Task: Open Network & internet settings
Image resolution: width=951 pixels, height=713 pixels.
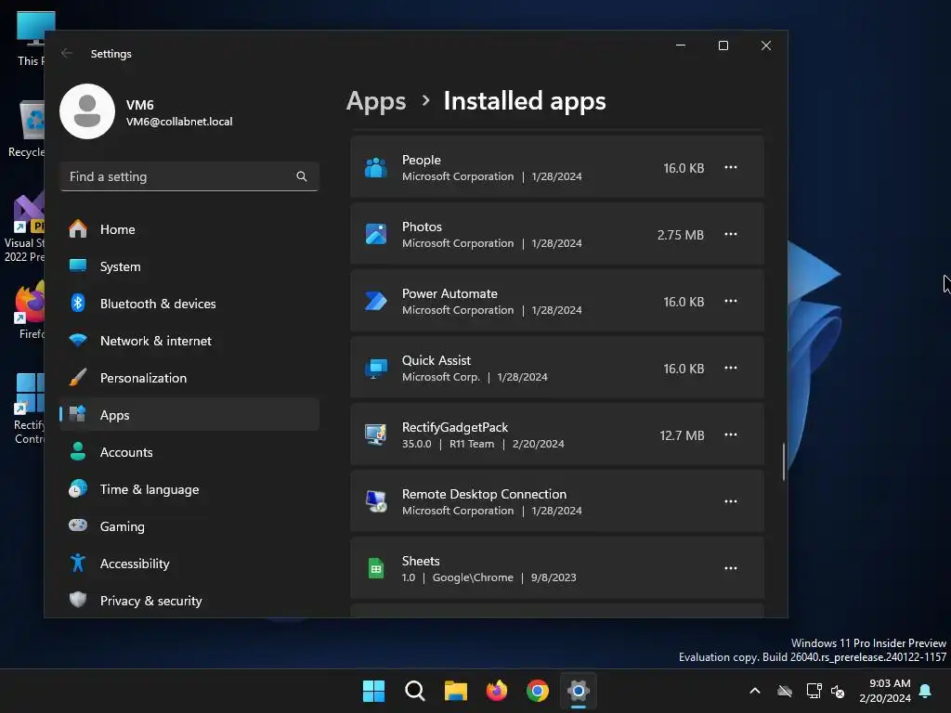Action: 189,341
